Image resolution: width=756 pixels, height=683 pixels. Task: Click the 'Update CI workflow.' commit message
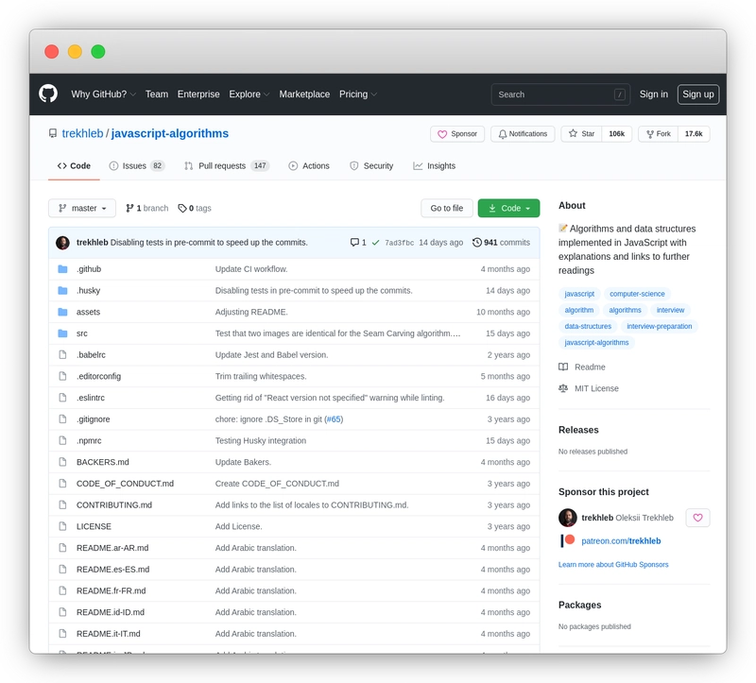(x=251, y=269)
